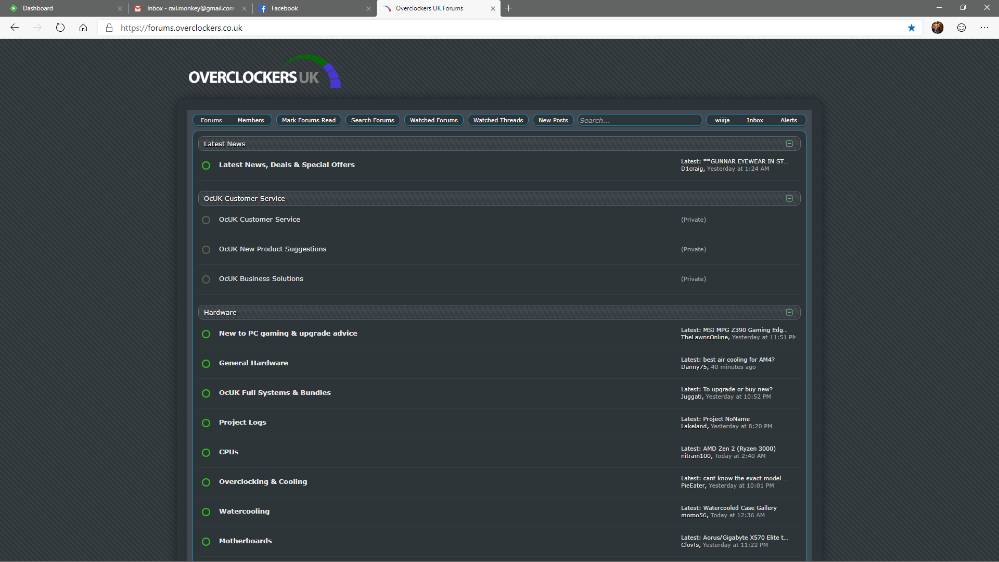Click the padlock site info icon
Screen dimensions: 999x562
point(109,28)
